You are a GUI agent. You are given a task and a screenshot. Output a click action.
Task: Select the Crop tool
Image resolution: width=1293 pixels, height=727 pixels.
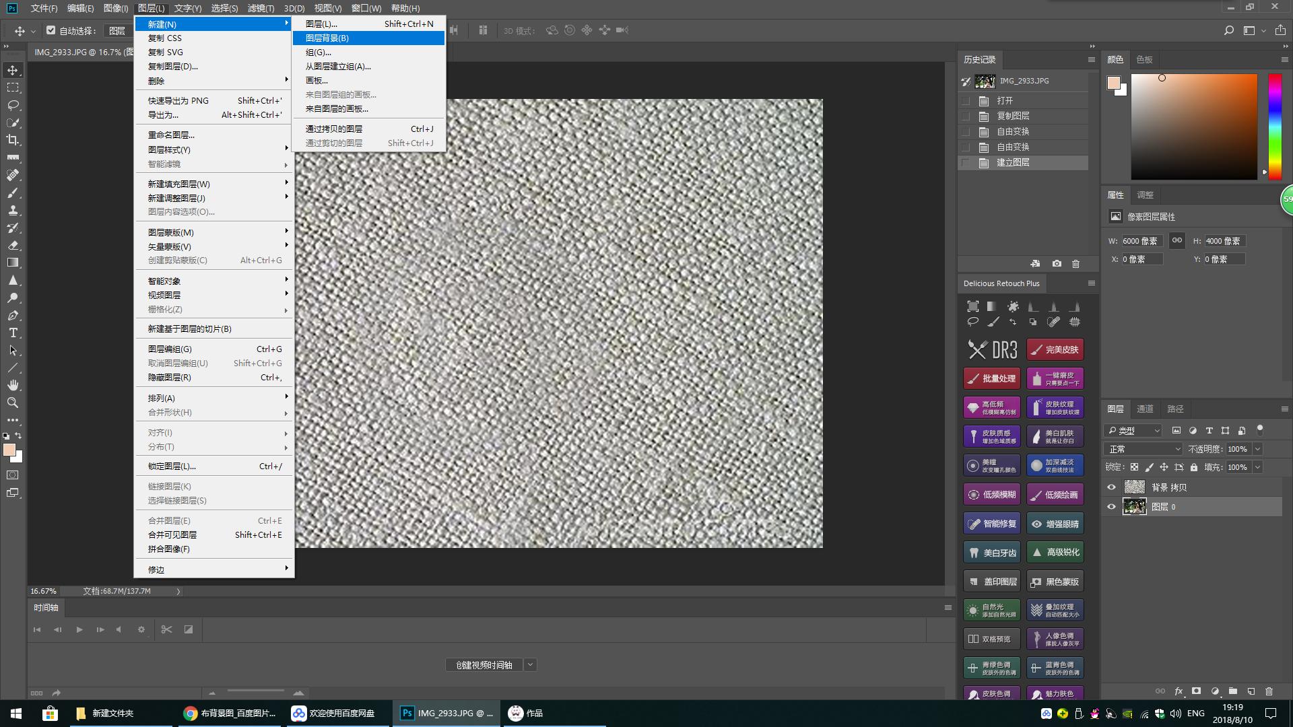point(13,140)
